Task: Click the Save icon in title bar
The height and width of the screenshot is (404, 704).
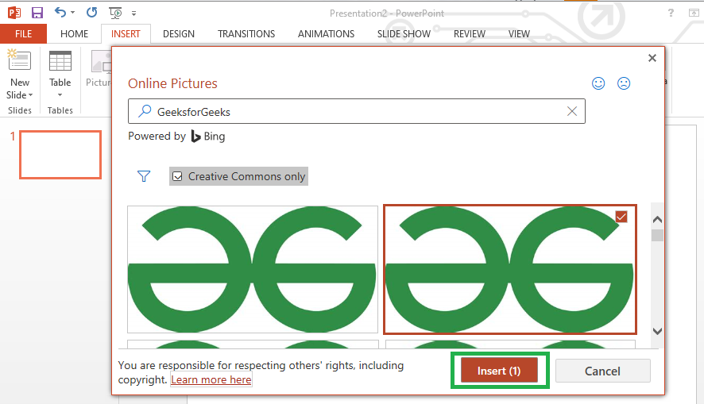Action: click(37, 13)
